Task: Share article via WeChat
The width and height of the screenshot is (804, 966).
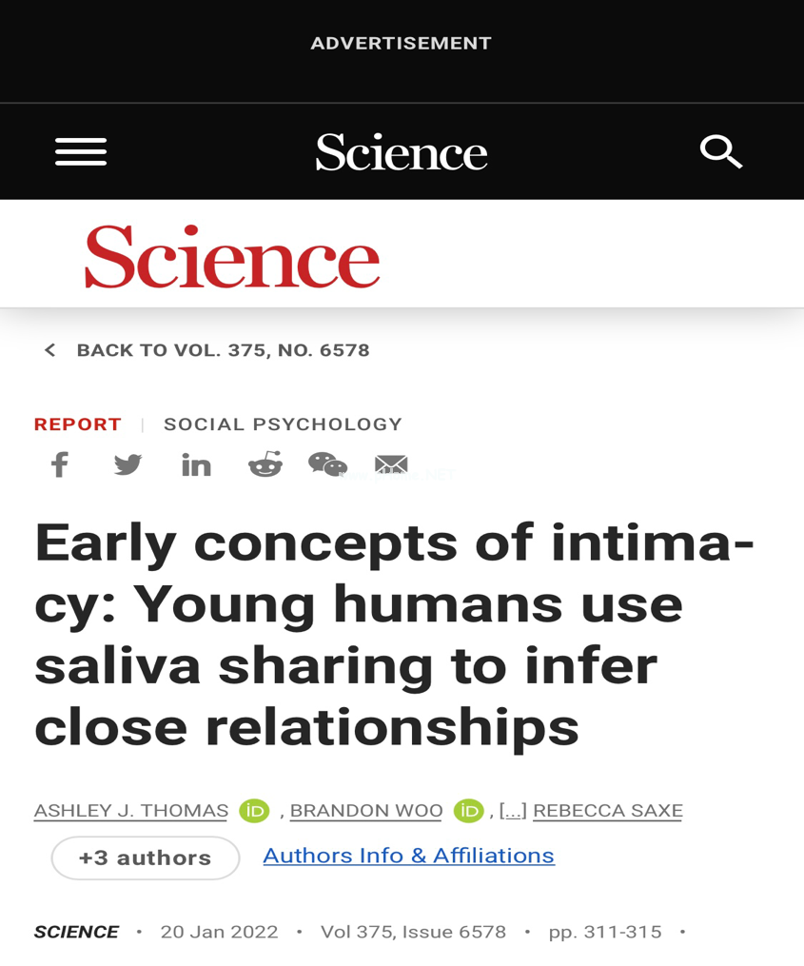Action: [x=327, y=464]
